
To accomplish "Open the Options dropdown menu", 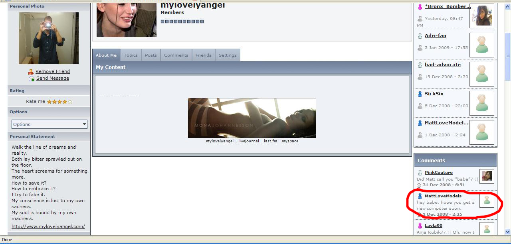I will pyautogui.click(x=50, y=124).
